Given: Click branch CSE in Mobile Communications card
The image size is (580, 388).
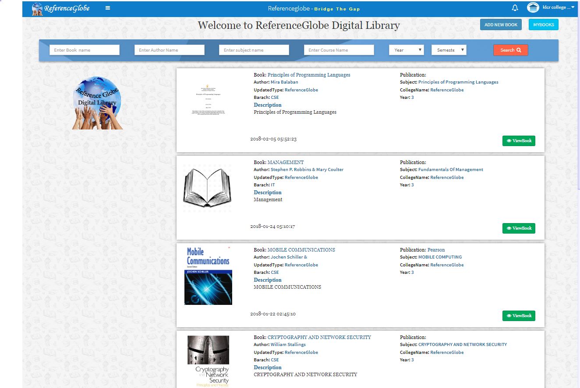Looking at the screenshot, I should click(275, 273).
